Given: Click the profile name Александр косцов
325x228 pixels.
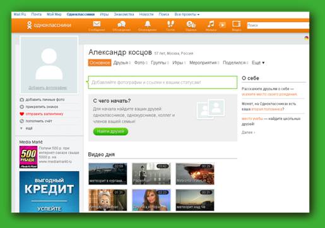Looking at the screenshot, I should coord(120,52).
